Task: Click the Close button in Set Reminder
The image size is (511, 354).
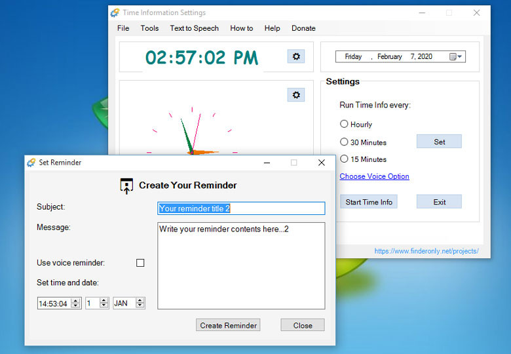Action: (x=303, y=325)
